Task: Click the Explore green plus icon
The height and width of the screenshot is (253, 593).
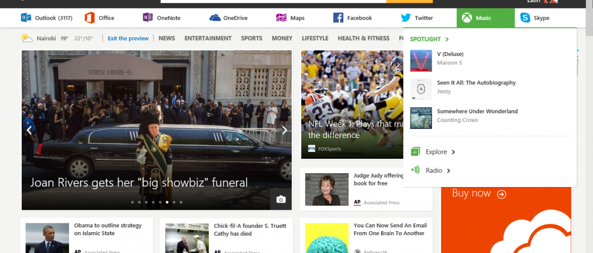Action: coord(415,152)
